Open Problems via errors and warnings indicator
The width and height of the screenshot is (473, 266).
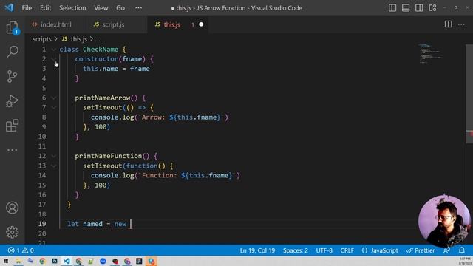coord(21,250)
